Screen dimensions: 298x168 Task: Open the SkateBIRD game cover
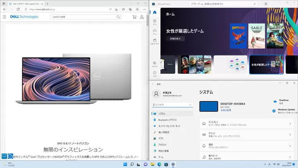click(x=238, y=36)
